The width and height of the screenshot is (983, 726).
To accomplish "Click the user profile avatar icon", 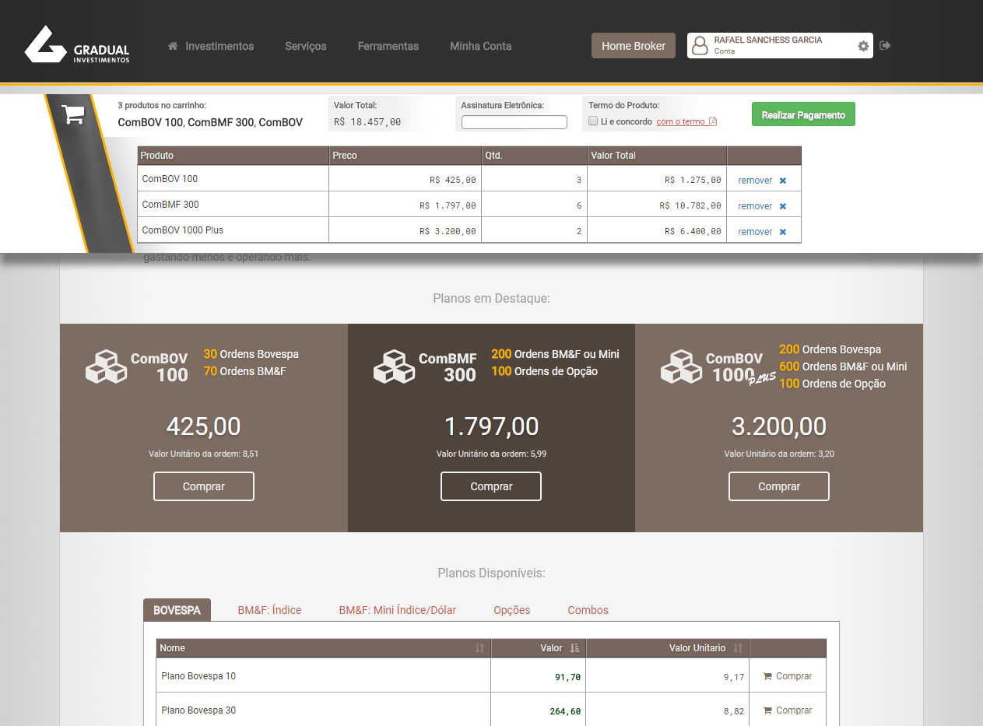I will (x=700, y=45).
